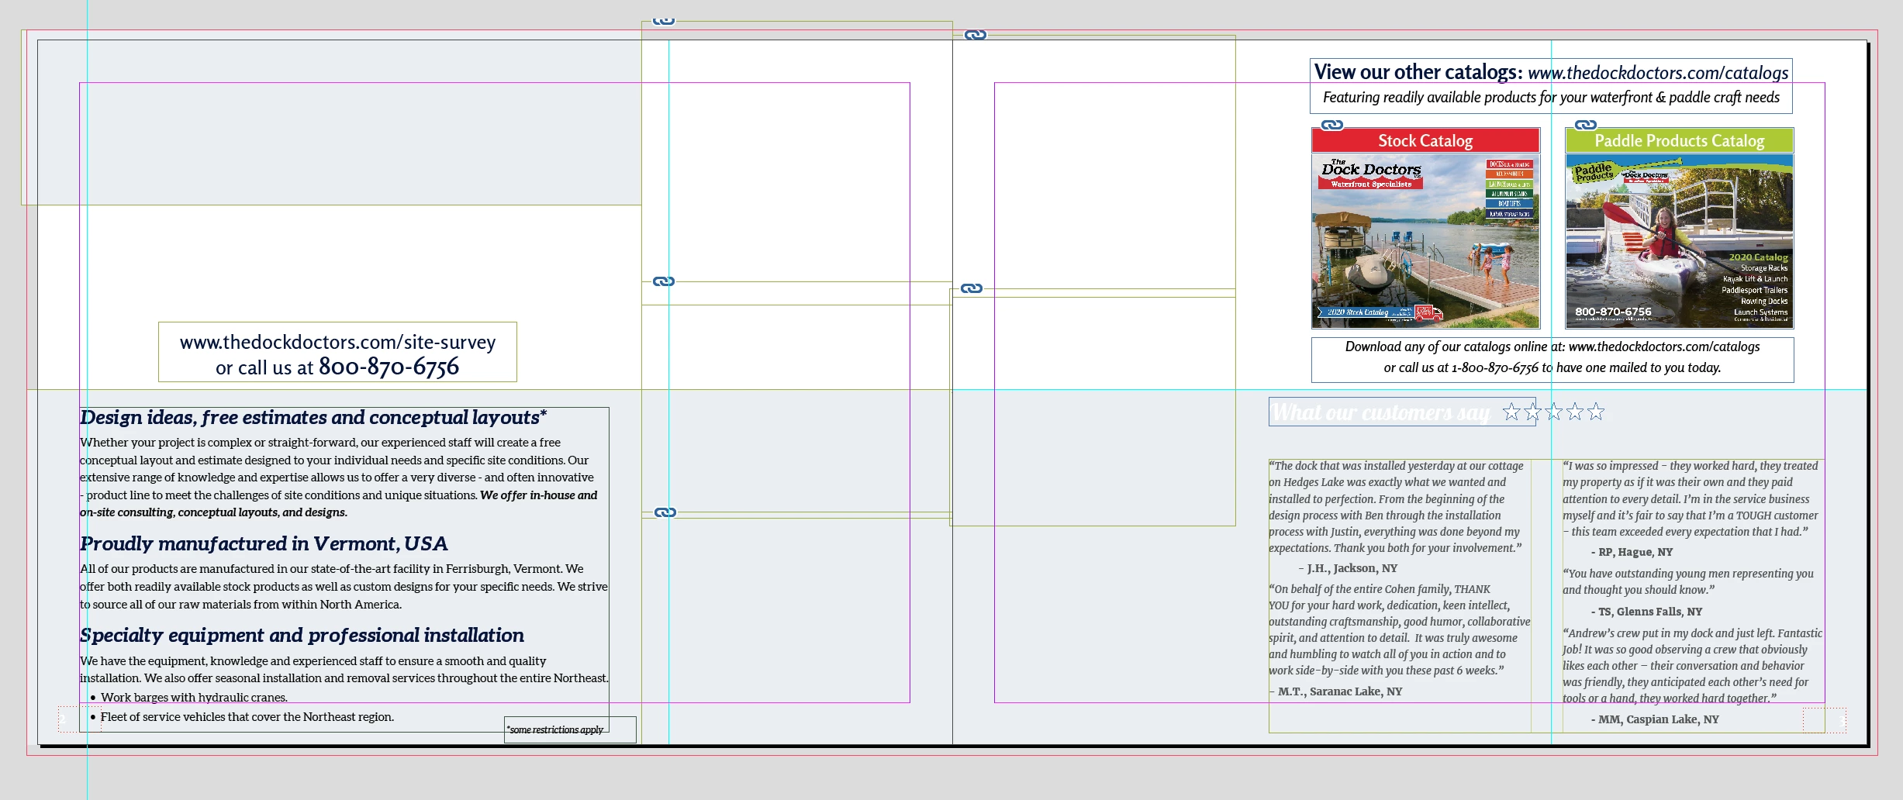Click the 'What our customers say' heading
Screen dimensions: 1903x800
coord(1380,412)
